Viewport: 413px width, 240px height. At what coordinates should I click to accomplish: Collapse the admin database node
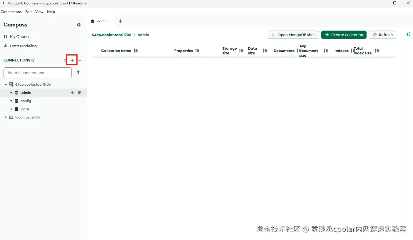[x=11, y=93]
